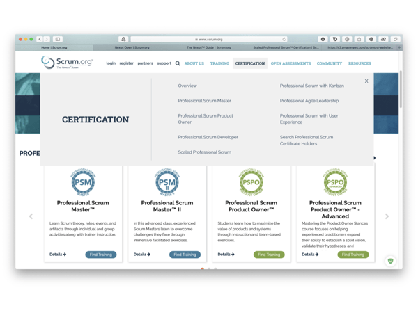
Task: Go back using Safari's back arrow
Action: coord(40,39)
